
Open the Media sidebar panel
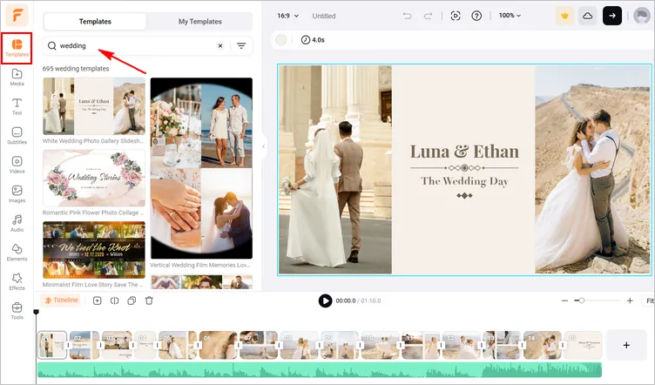(x=17, y=78)
